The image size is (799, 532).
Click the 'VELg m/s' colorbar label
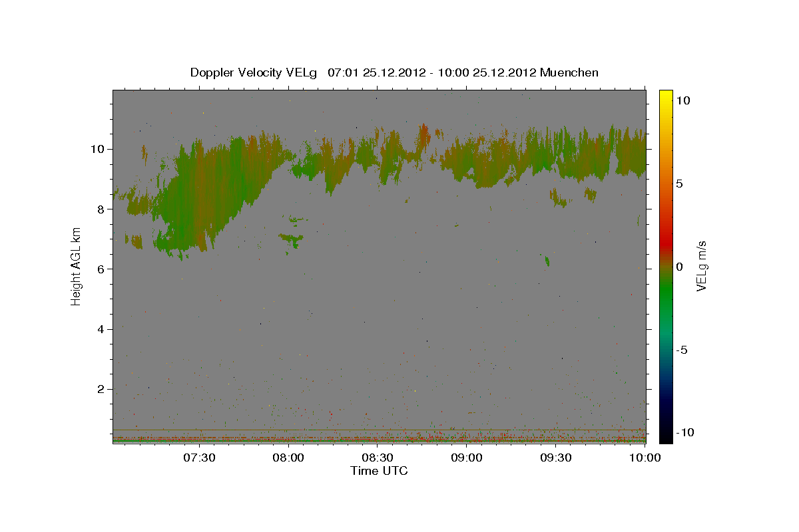[x=701, y=267]
